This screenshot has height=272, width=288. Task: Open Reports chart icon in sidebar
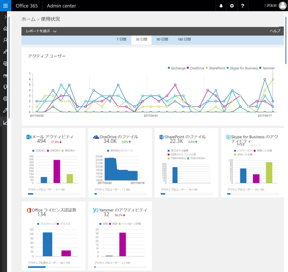(x=5, y=122)
